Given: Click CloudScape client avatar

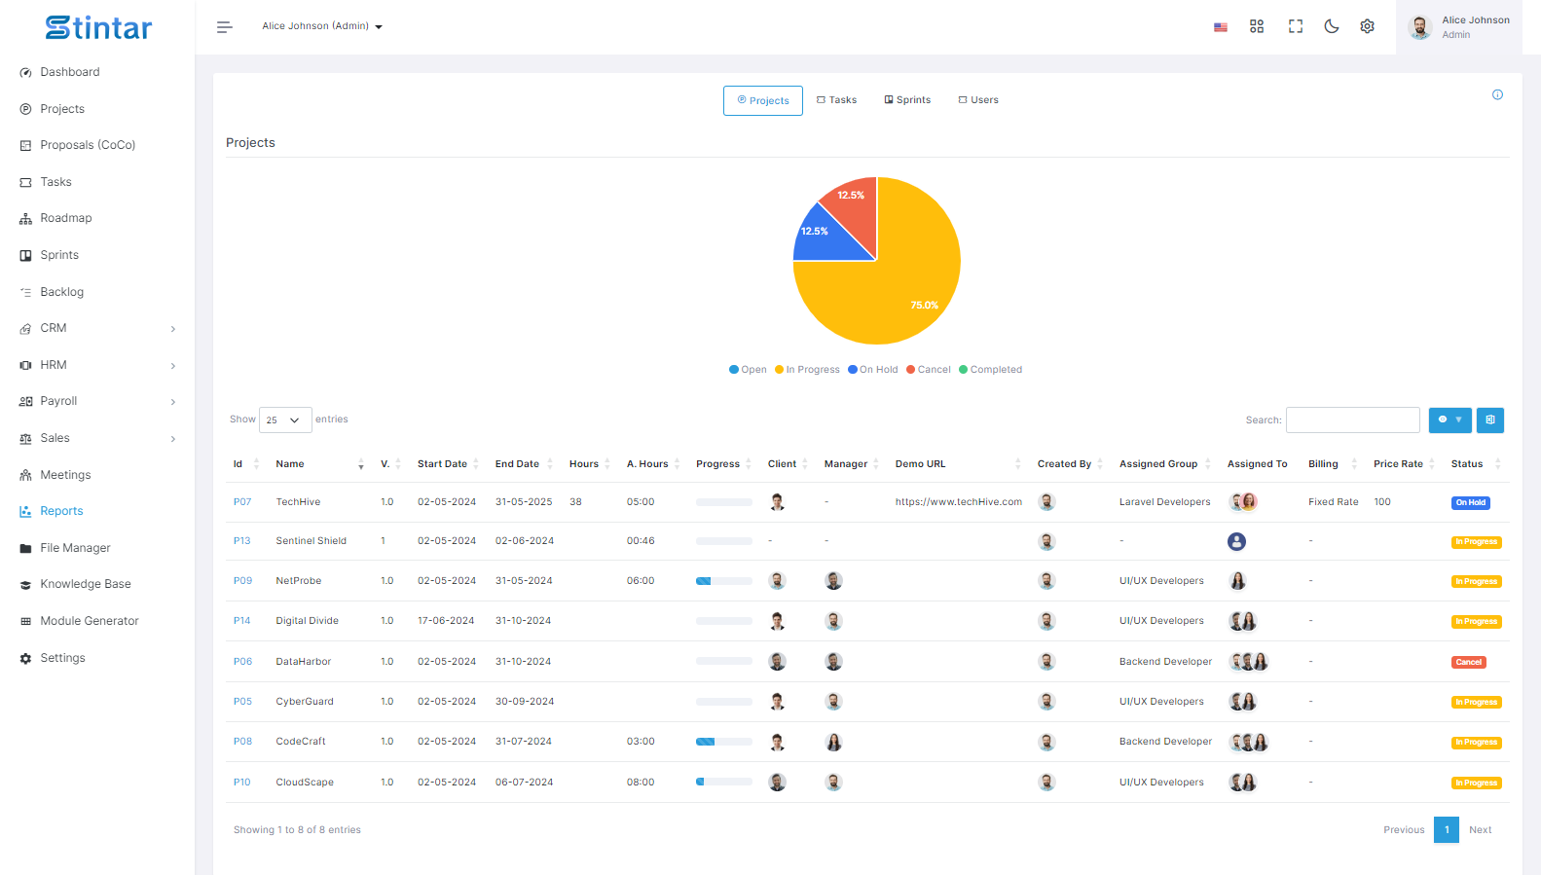Looking at the screenshot, I should click(777, 783).
